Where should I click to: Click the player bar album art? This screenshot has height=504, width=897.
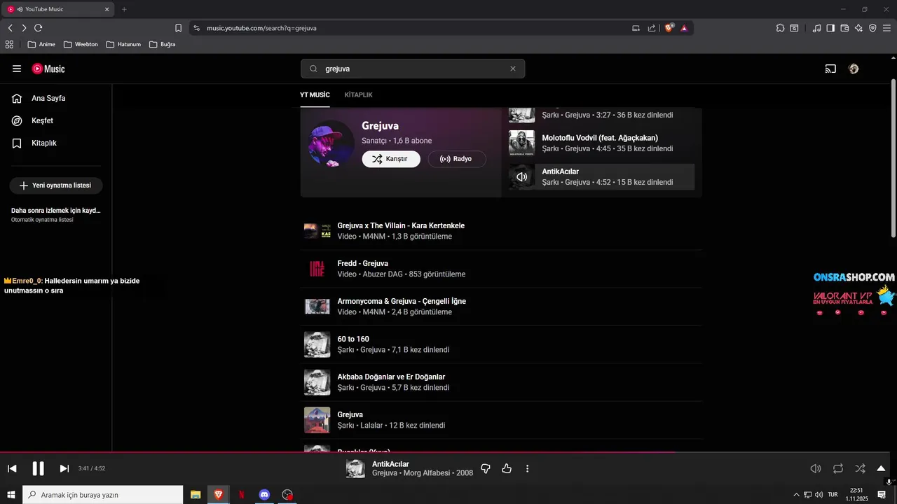355,468
